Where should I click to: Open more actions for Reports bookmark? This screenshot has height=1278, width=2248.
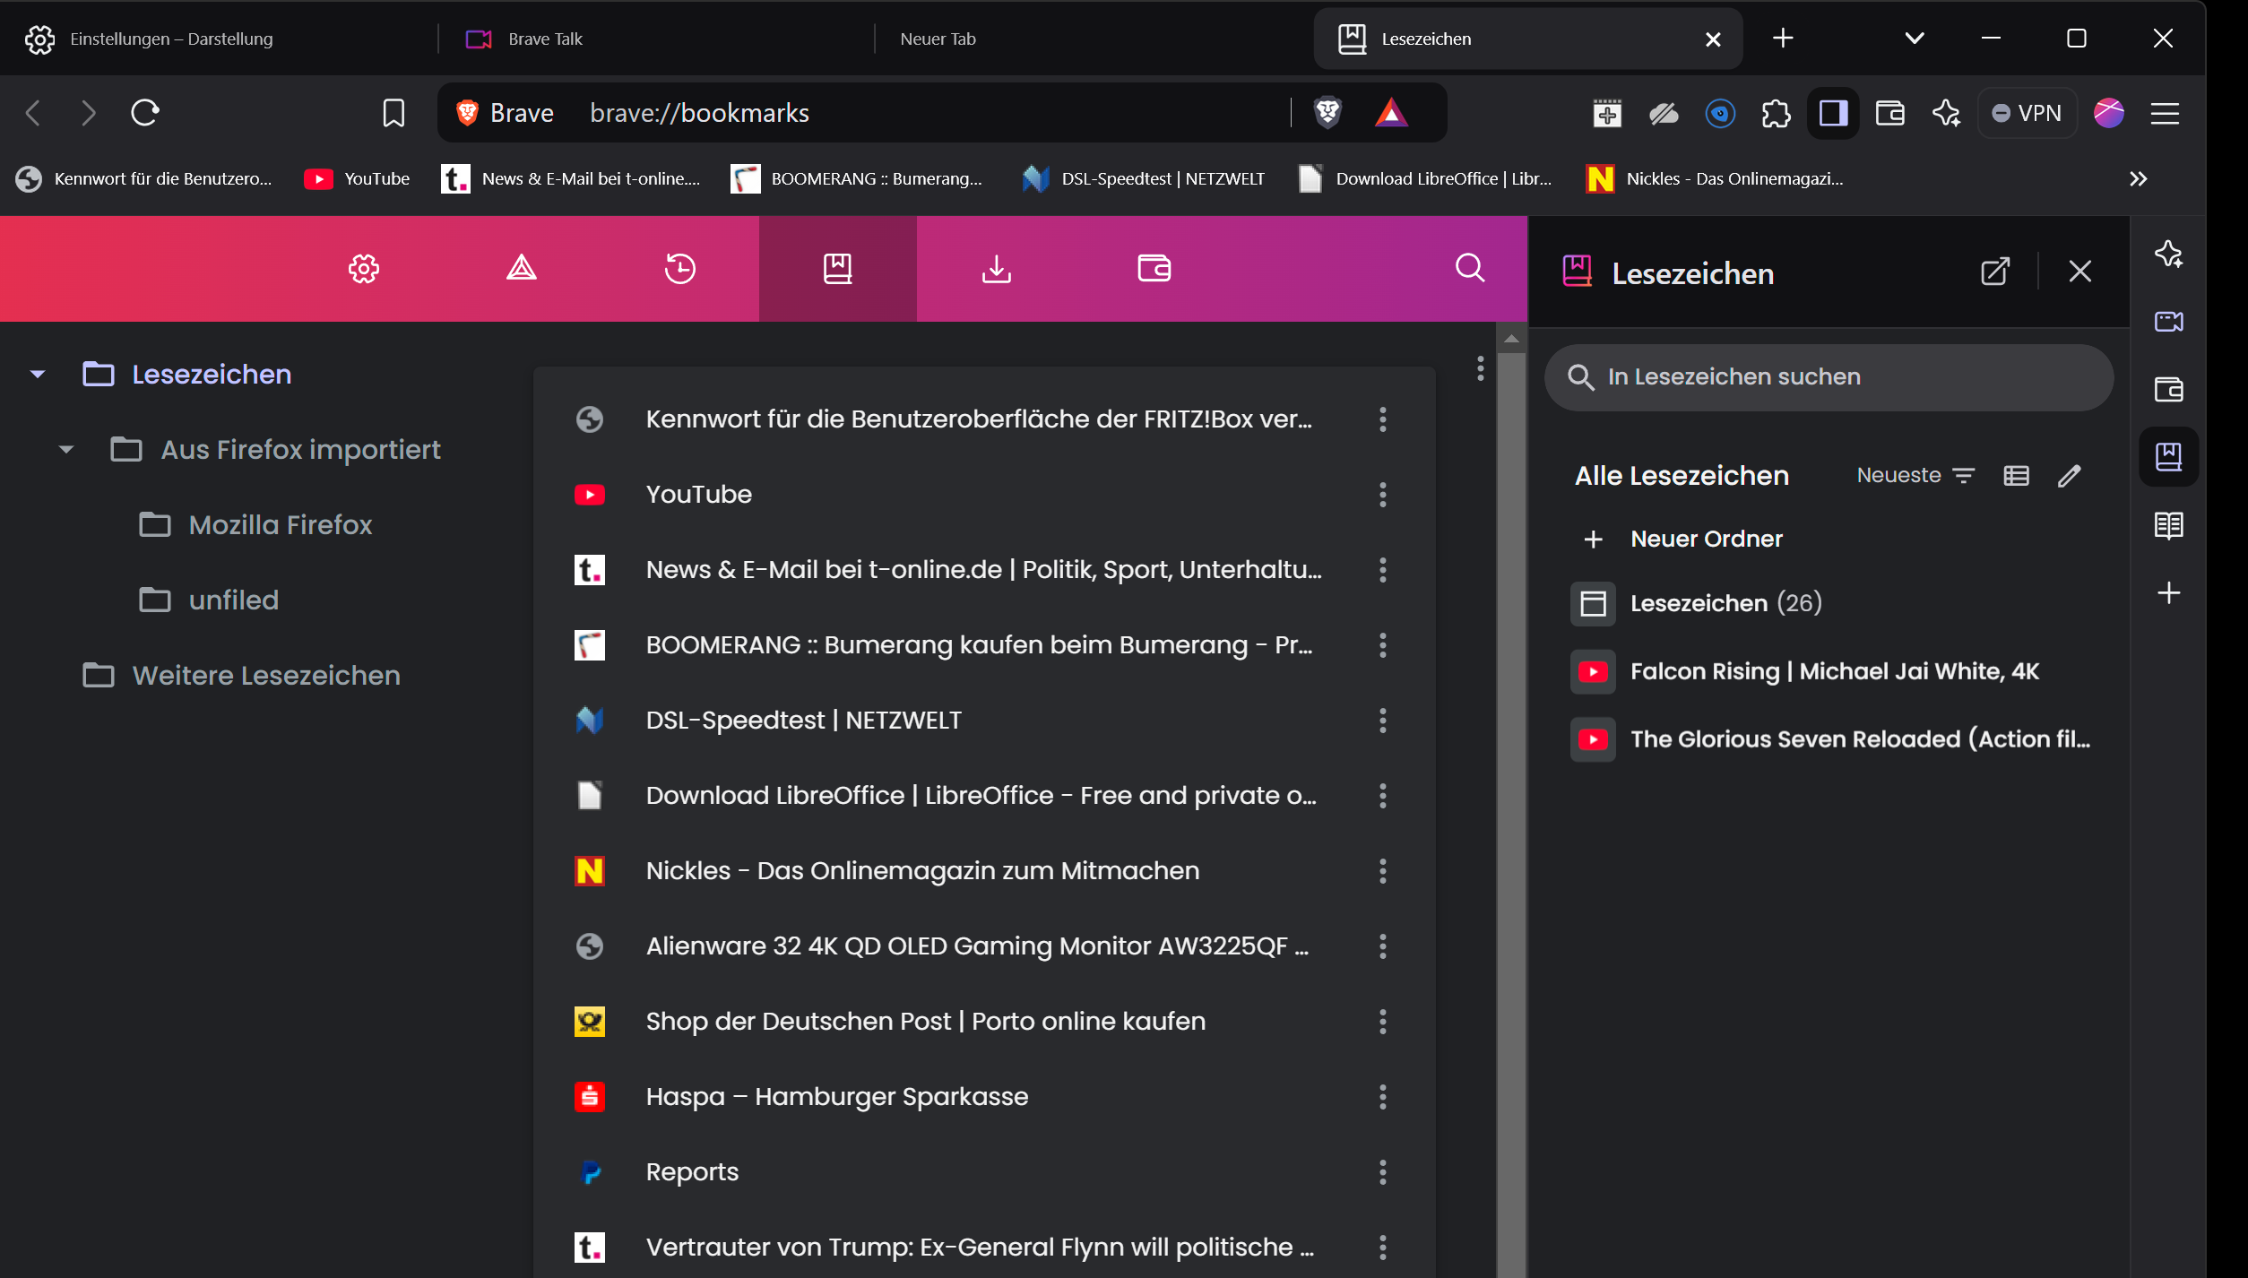click(1383, 1172)
